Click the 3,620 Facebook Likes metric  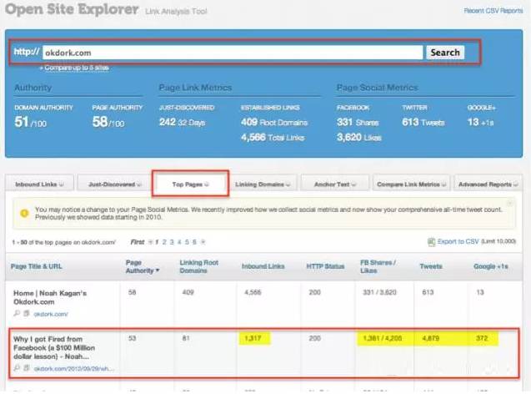[359, 138]
